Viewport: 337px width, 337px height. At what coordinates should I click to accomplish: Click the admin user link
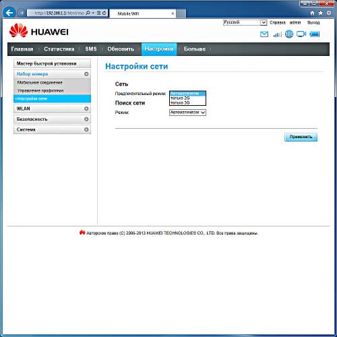coord(295,23)
